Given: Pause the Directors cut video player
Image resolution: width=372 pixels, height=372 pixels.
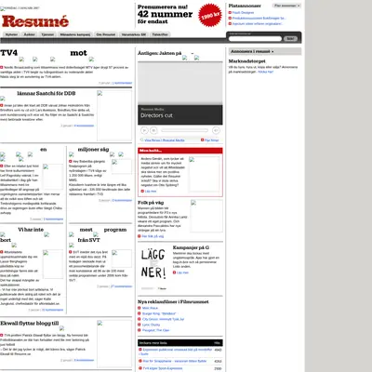Looking at the screenshot, I should click(x=153, y=130).
